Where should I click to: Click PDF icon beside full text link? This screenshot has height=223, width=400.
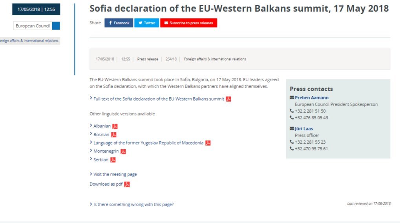click(x=228, y=99)
